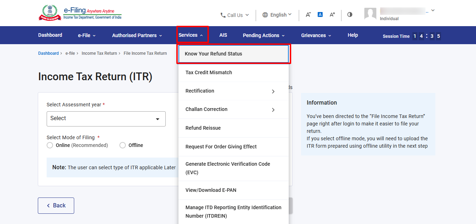Viewport: 476px width, 224px height.
Task: Choose Online (Recommended) filing mode
Action: point(50,145)
